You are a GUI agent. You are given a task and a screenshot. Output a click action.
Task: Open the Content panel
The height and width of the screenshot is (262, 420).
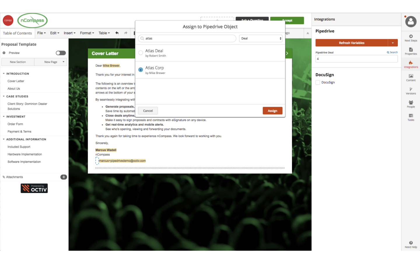pyautogui.click(x=411, y=77)
